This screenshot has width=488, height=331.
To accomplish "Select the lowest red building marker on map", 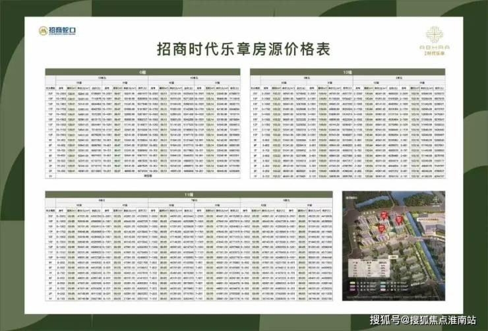I will (x=382, y=228).
